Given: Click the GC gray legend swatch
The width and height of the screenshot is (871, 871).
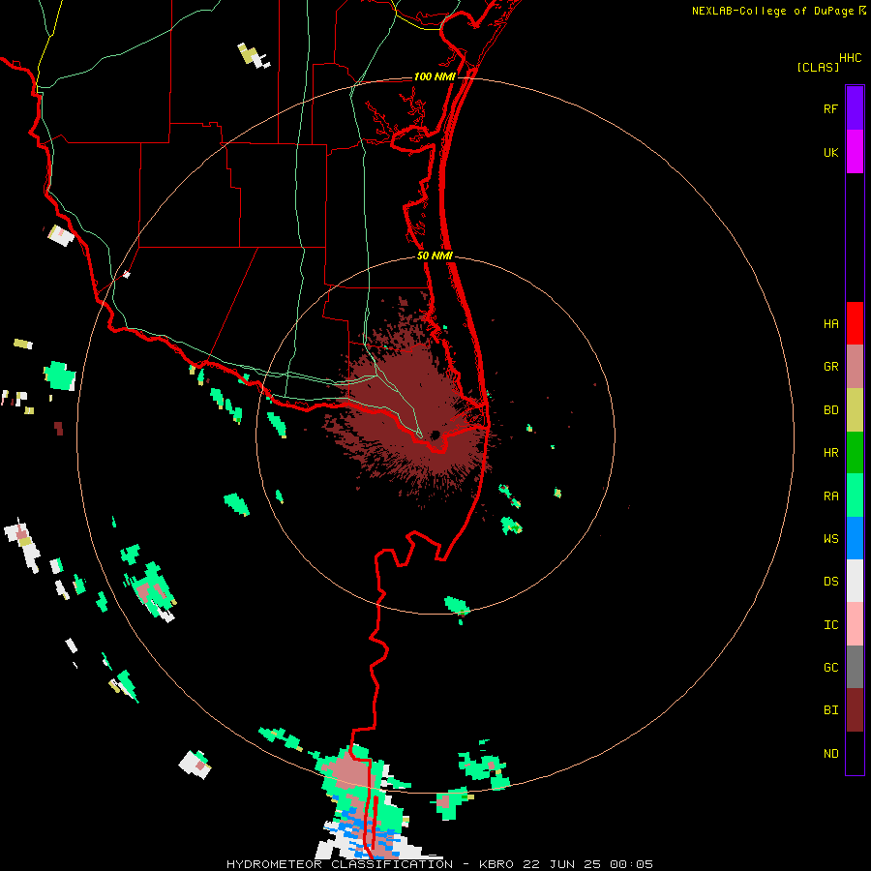Looking at the screenshot, I should click(855, 667).
